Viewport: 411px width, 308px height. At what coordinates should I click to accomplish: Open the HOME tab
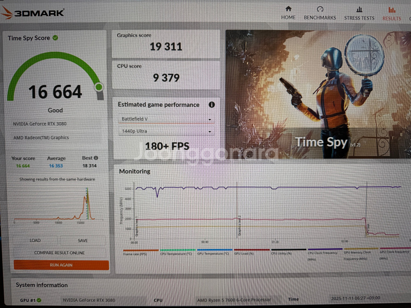288,13
